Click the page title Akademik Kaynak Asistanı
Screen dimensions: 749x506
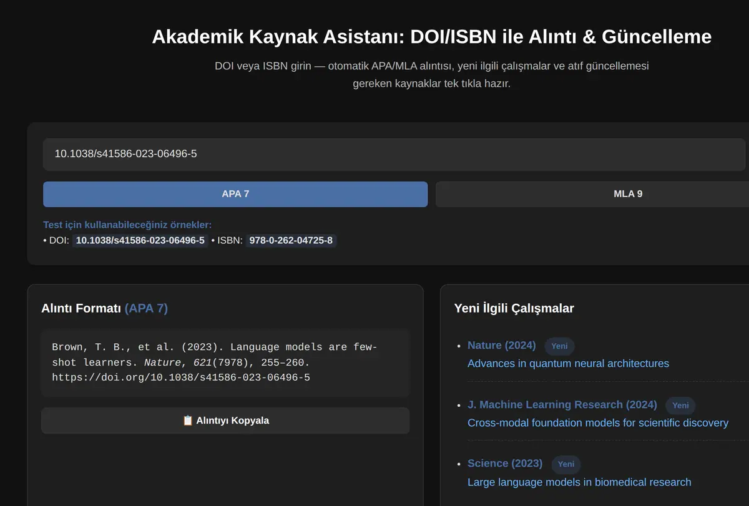(432, 36)
